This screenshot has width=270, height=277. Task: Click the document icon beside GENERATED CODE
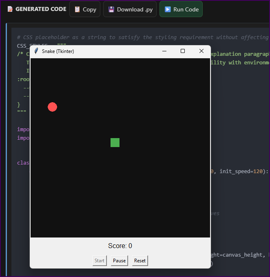tap(10, 9)
